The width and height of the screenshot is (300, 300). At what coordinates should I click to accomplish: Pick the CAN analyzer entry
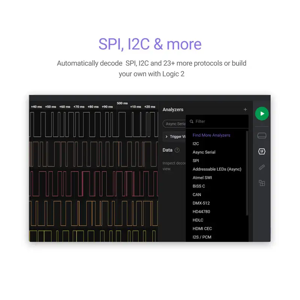pyautogui.click(x=197, y=195)
